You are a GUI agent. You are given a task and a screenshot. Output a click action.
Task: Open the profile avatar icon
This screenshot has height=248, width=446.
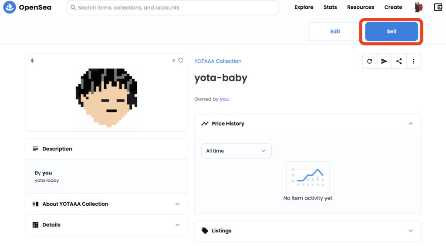tap(418, 7)
